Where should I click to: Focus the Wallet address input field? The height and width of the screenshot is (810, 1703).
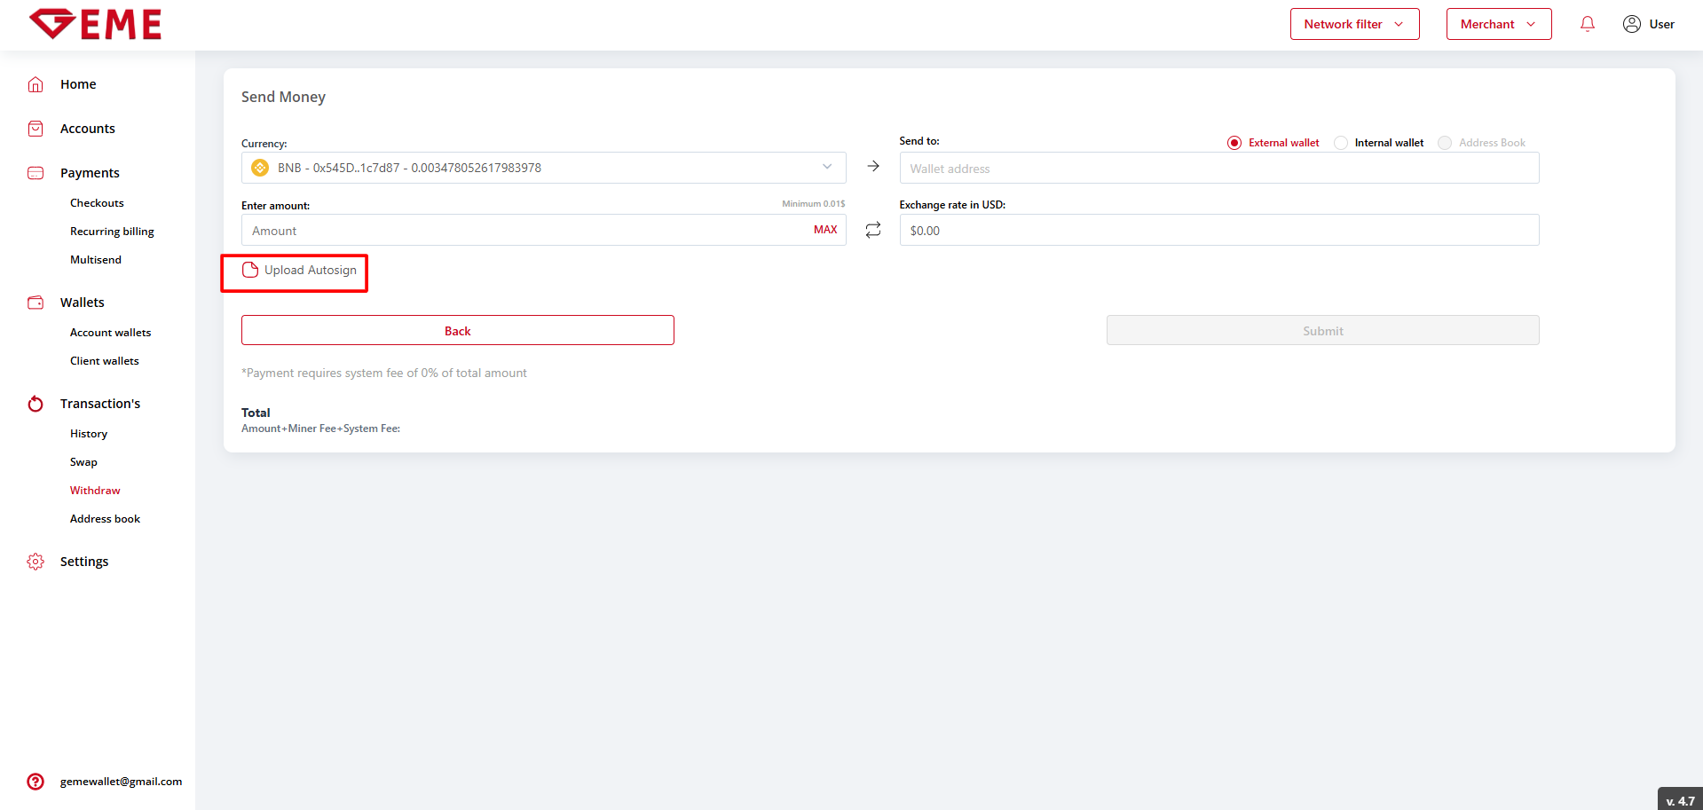[1218, 169]
